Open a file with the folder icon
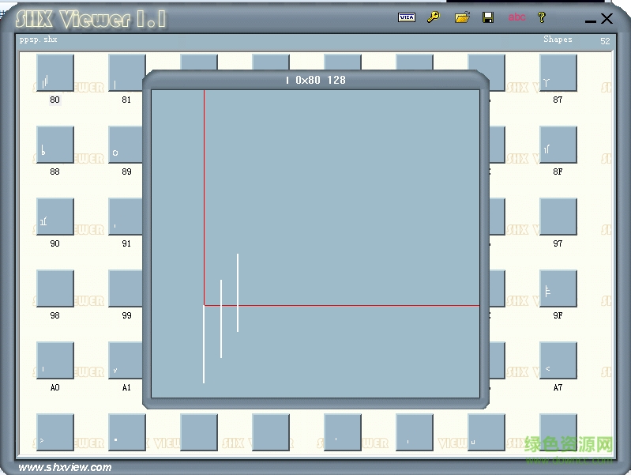 462,17
